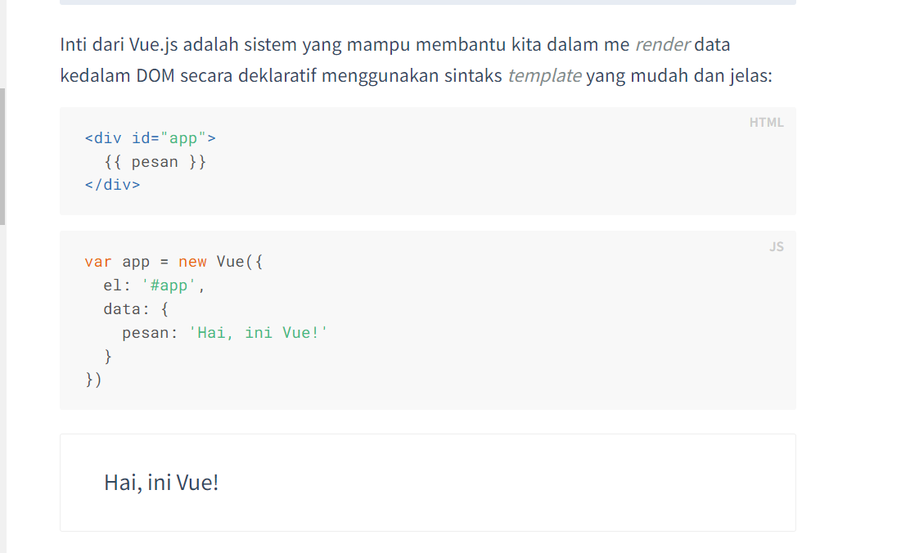Click the "Vue({" constructor call
Viewport: 910px width, 553px height.
[239, 262]
